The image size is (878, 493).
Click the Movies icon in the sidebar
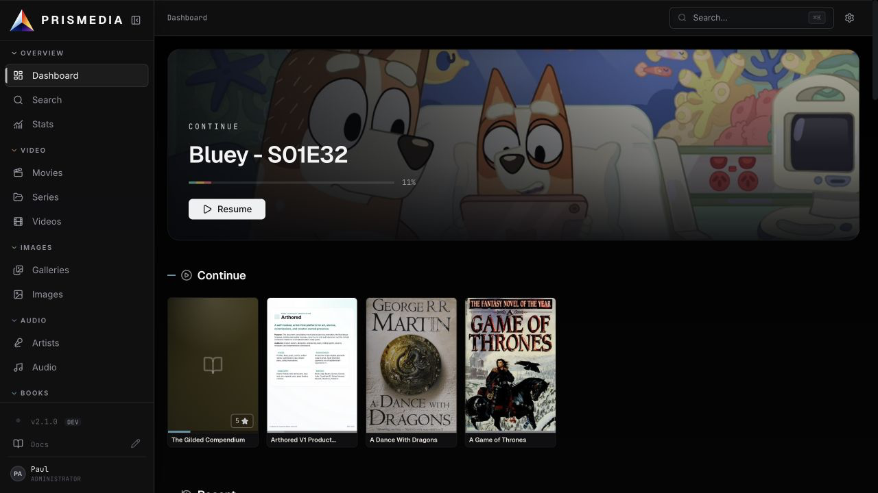pos(19,173)
